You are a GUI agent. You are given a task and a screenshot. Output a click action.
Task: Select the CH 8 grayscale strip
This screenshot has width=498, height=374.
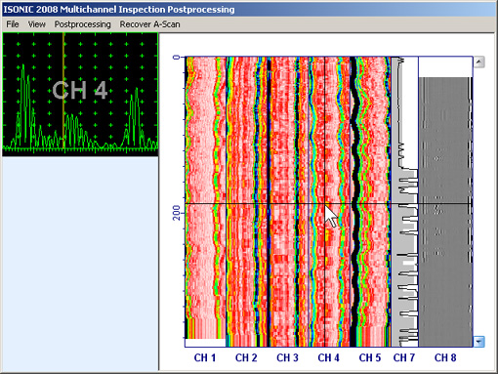(445, 201)
